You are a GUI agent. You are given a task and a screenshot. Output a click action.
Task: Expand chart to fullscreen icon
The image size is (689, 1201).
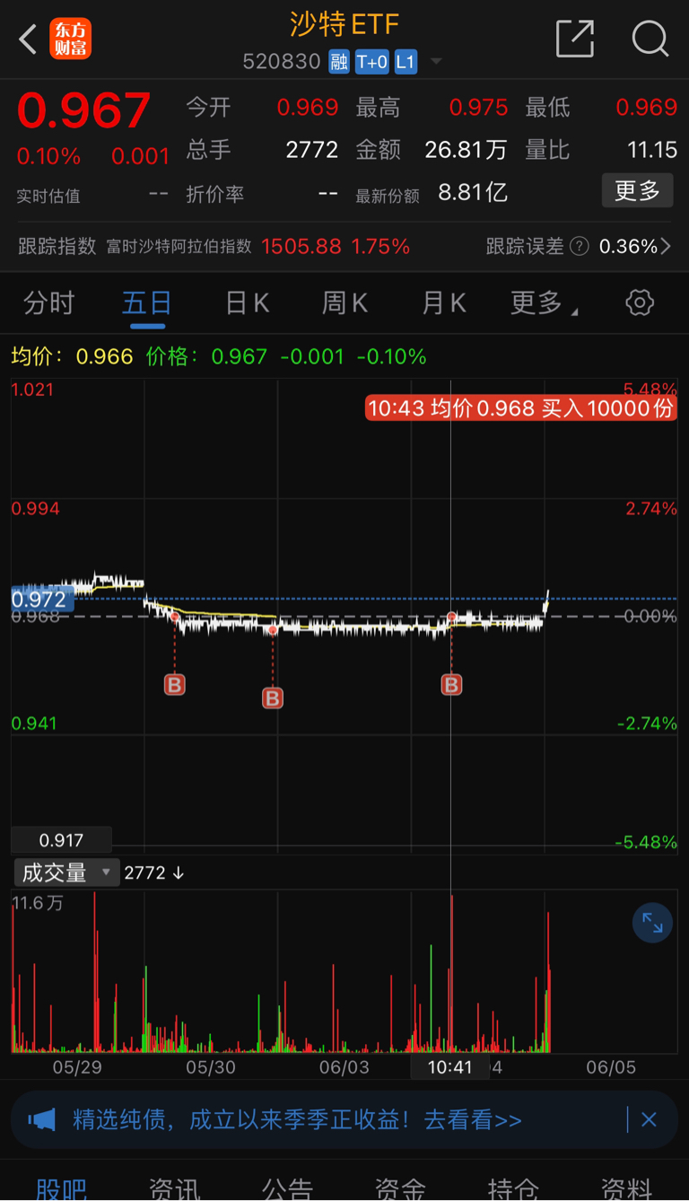652,923
